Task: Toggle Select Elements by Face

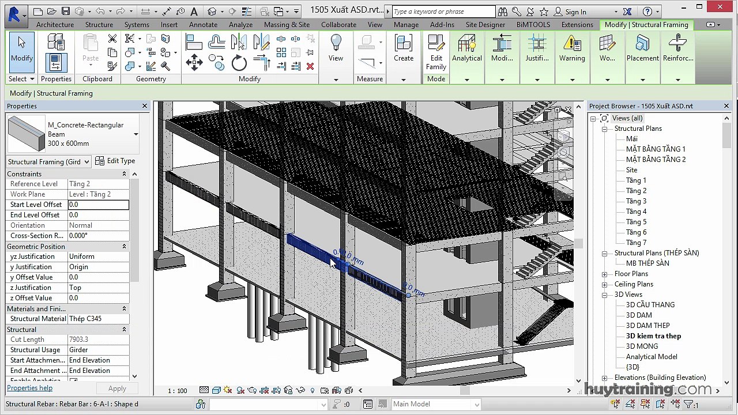Action: point(661,404)
